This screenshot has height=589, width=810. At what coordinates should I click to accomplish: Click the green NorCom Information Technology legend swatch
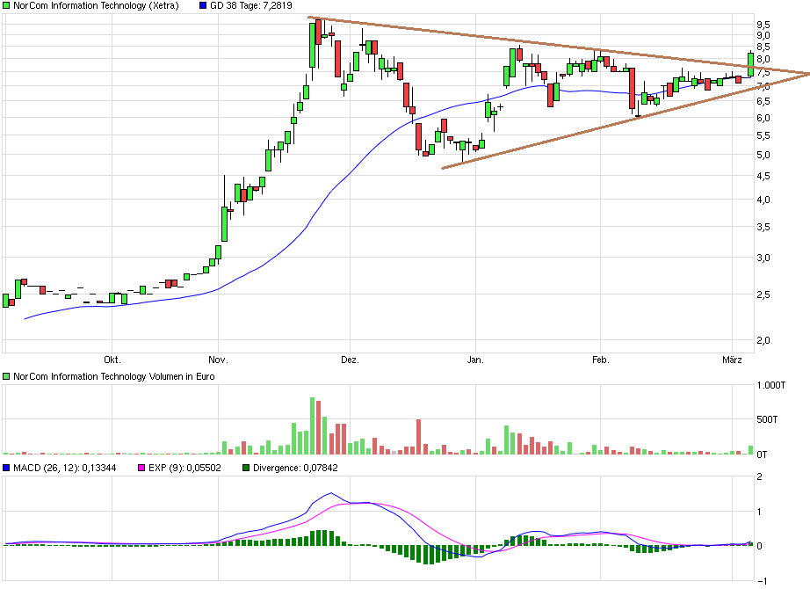pyautogui.click(x=6, y=5)
